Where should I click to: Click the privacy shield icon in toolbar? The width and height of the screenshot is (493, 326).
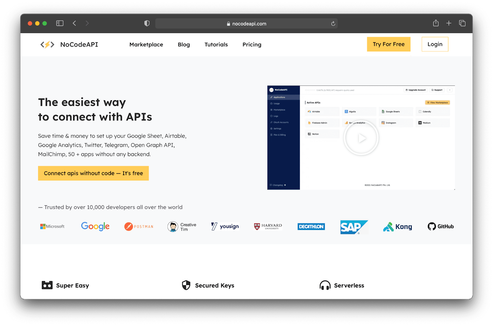point(147,23)
